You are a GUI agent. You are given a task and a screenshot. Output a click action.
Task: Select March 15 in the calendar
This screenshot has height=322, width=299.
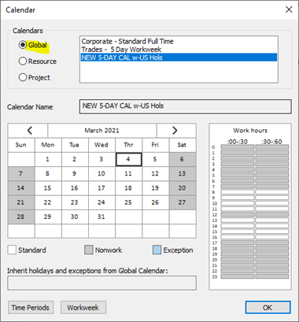48,188
